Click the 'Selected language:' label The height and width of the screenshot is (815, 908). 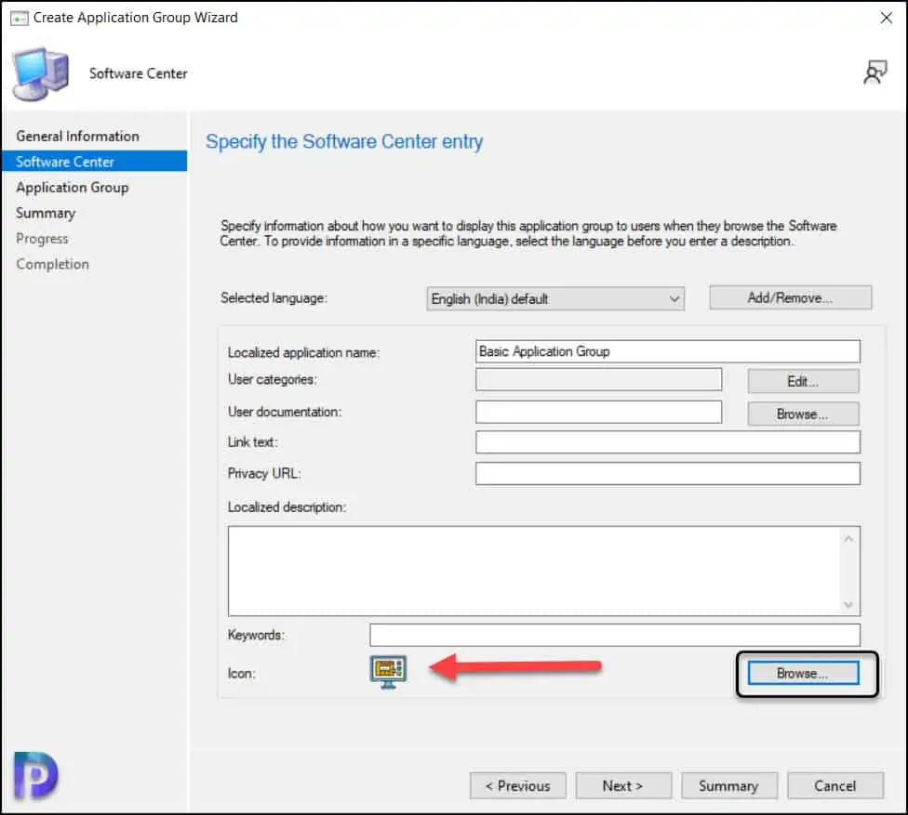[274, 298]
